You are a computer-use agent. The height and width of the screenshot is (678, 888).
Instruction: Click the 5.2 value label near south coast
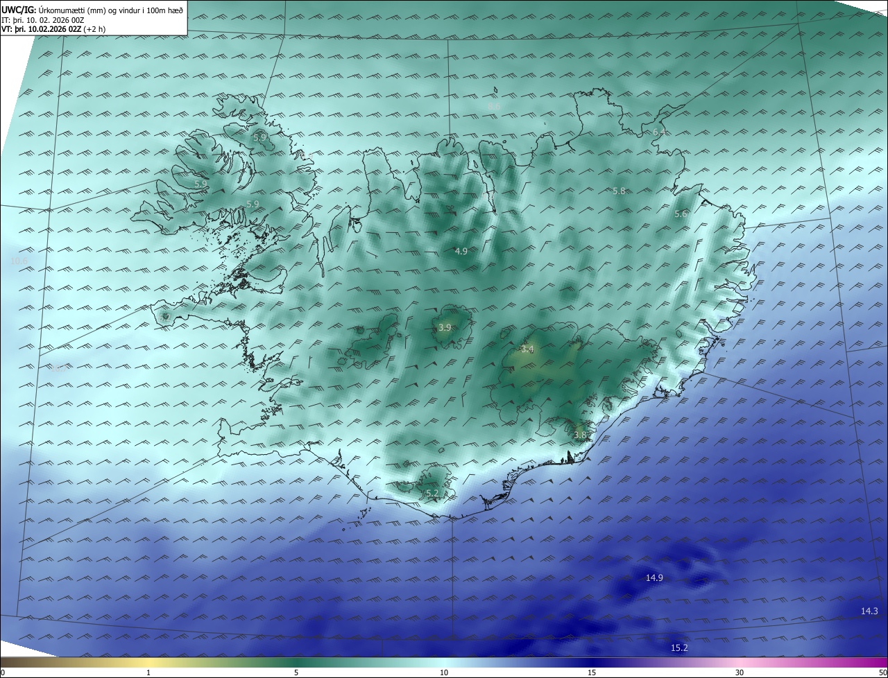[x=432, y=493]
